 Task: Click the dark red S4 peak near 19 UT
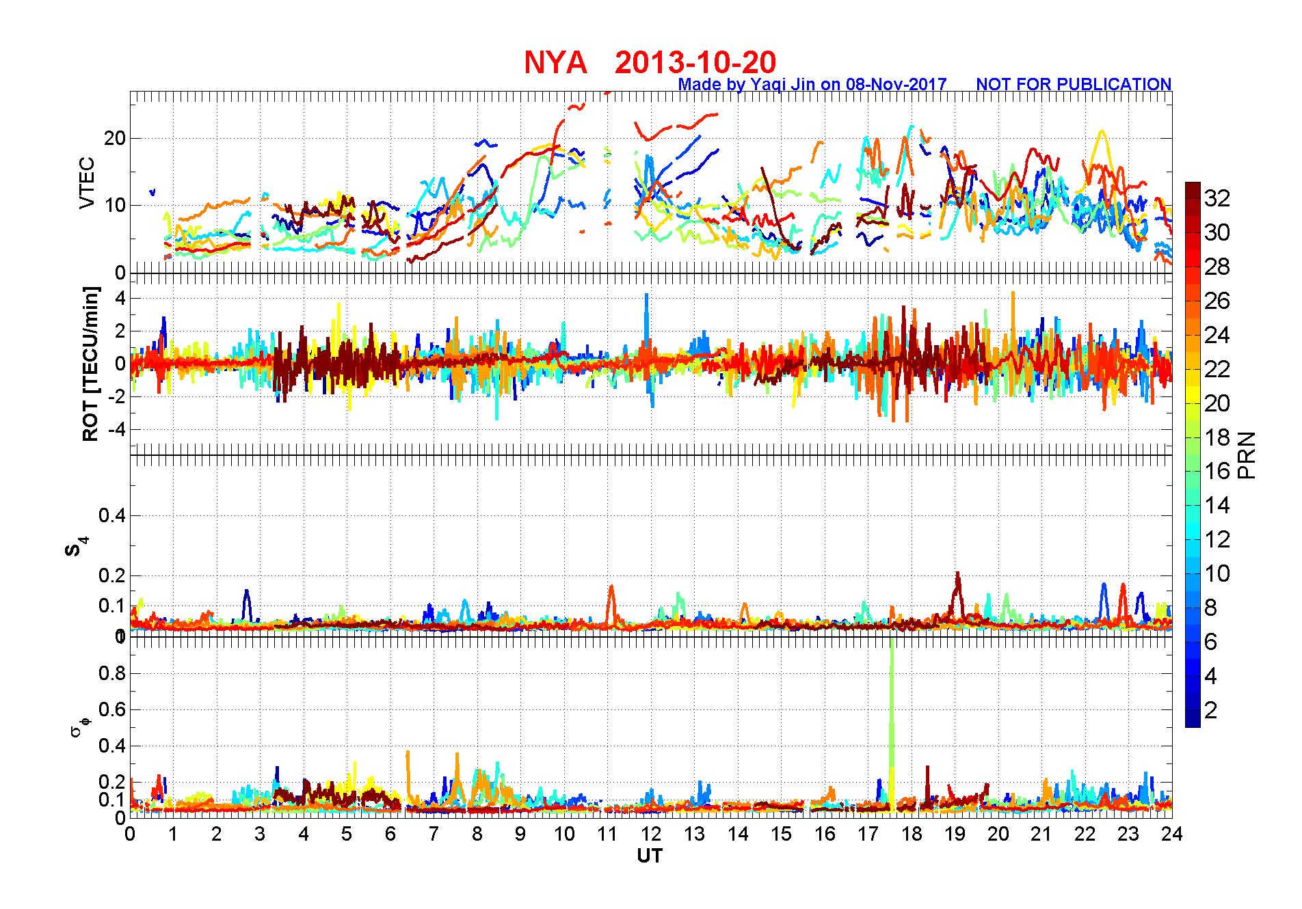(x=957, y=595)
